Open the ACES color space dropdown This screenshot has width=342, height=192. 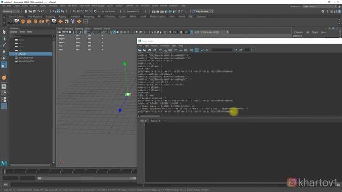tap(211, 32)
